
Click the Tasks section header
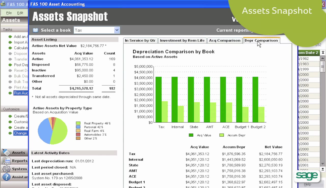[14, 30]
